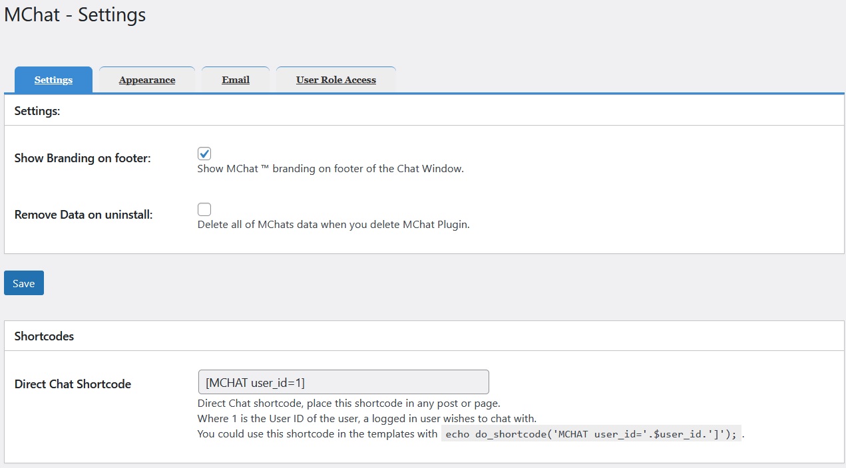Click the Shortcodes section heading
Screen dimensions: 846x468
click(x=44, y=336)
